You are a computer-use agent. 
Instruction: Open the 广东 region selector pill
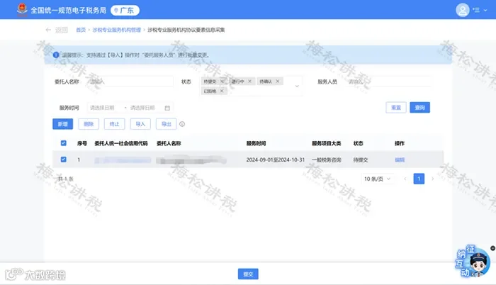click(125, 11)
